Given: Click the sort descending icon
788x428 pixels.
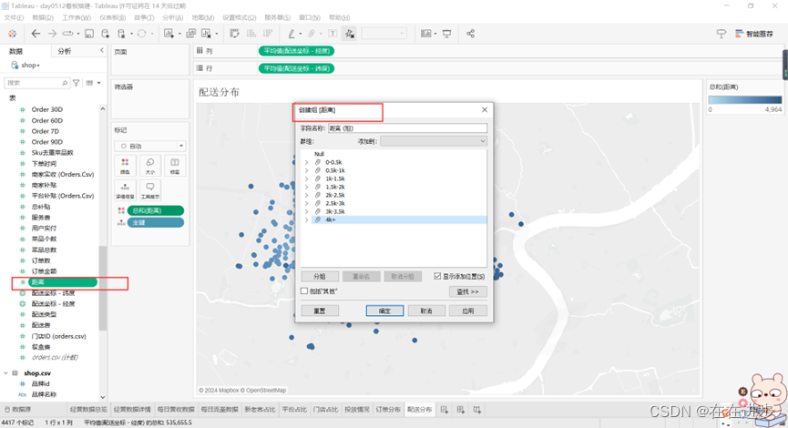Looking at the screenshot, I should tap(268, 34).
